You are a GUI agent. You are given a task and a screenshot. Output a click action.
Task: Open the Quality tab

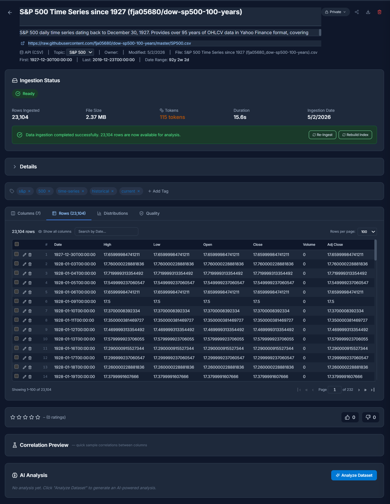point(149,213)
